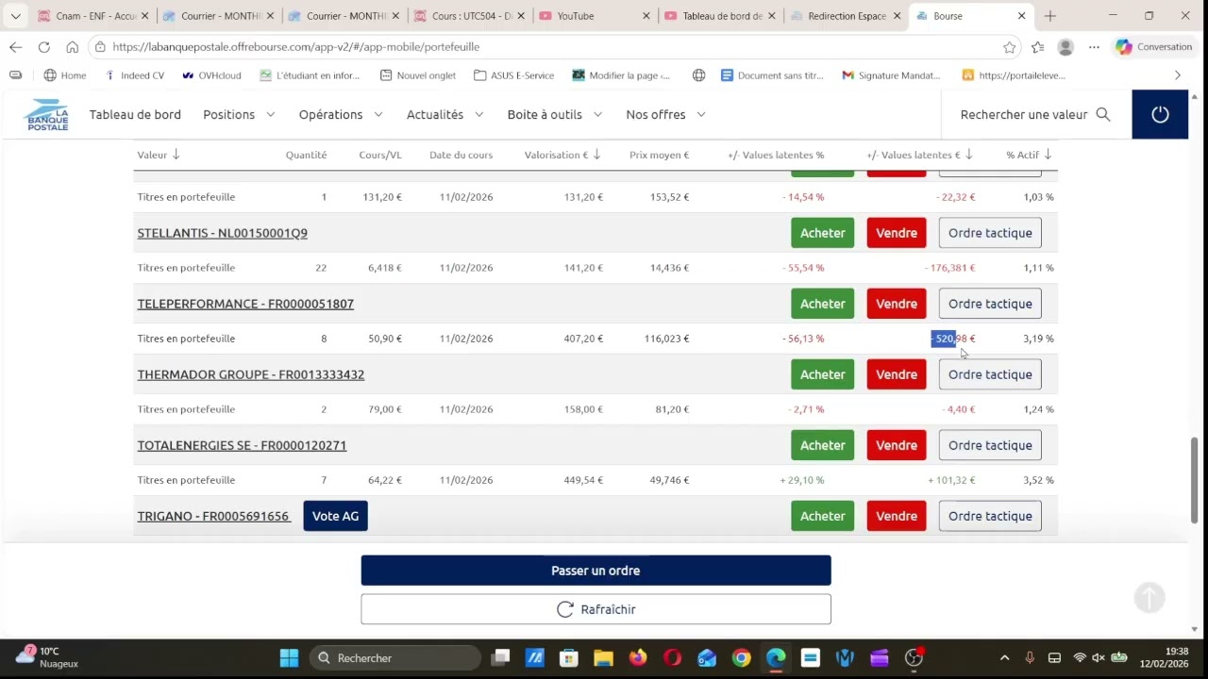Open Outlook from the taskbar
This screenshot has width=1208, height=679.
(707, 657)
